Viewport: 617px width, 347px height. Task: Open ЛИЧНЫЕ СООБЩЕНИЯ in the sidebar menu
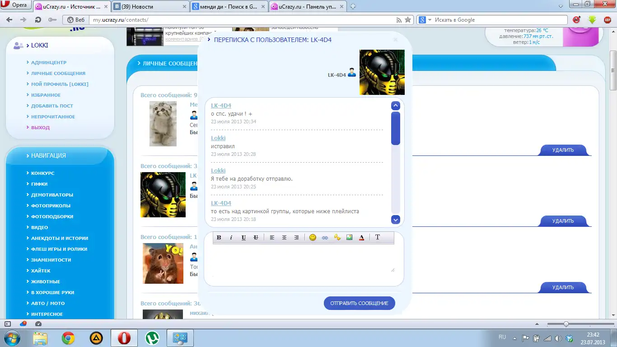tap(58, 73)
